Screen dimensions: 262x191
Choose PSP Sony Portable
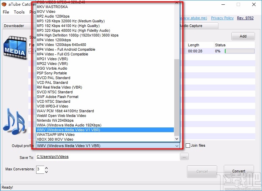point(105,73)
